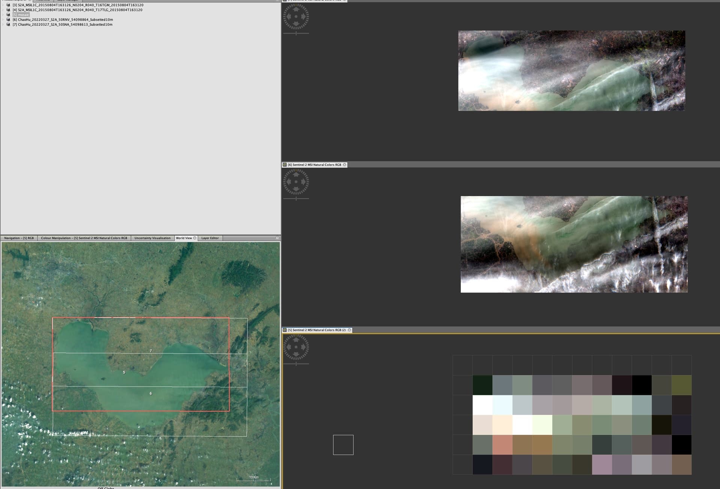
Task: Click footprint label 6 in World View
Action: [151, 393]
